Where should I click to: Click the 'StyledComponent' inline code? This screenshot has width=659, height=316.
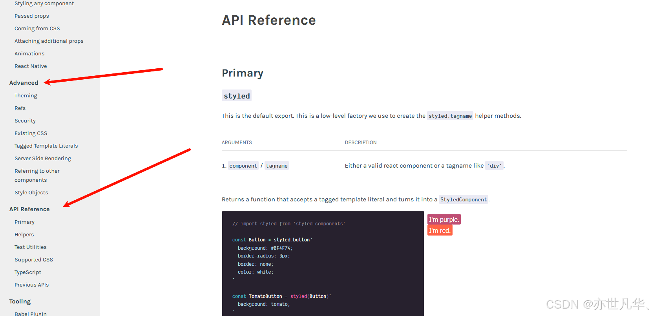[464, 199]
